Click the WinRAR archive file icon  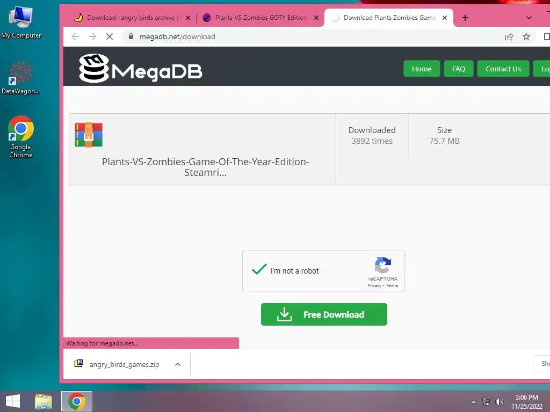click(x=89, y=135)
